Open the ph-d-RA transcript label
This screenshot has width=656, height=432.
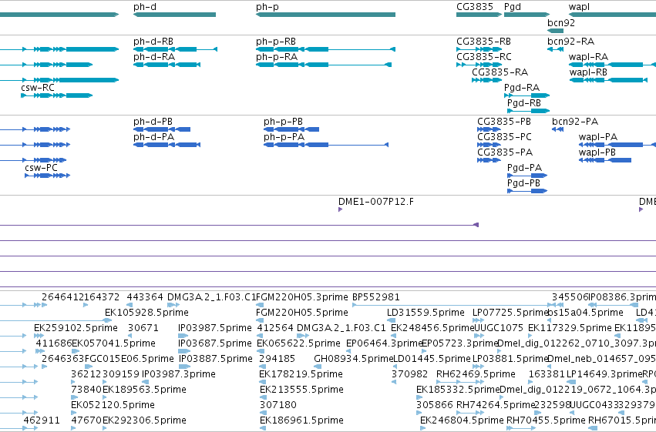154,57
